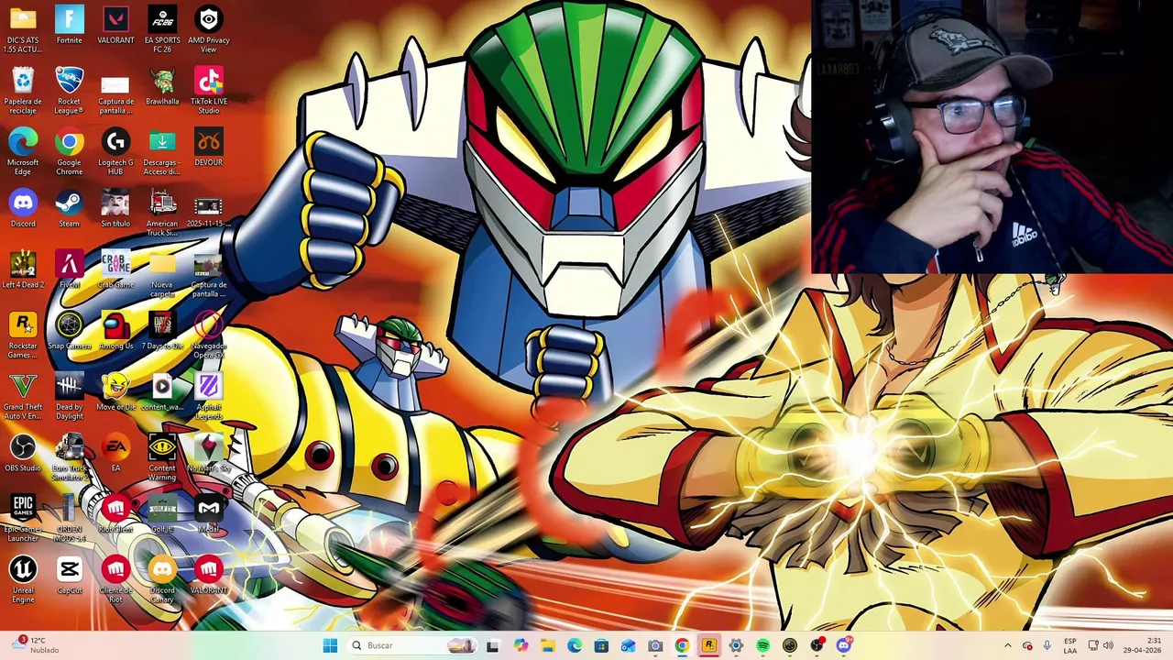Open TikTok LIVE Studio shortcut
1173x660 pixels.
pyautogui.click(x=209, y=91)
